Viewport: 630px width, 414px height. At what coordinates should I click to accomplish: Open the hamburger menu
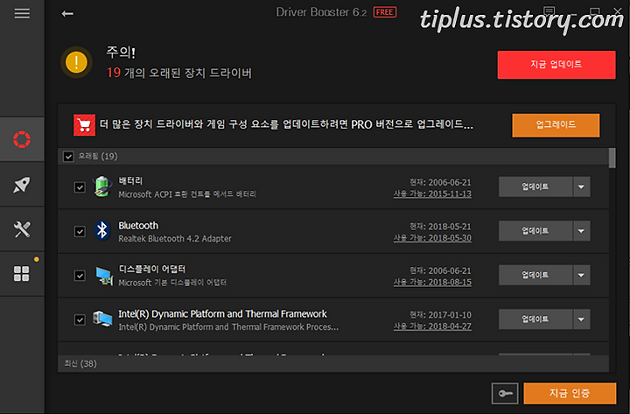click(22, 14)
